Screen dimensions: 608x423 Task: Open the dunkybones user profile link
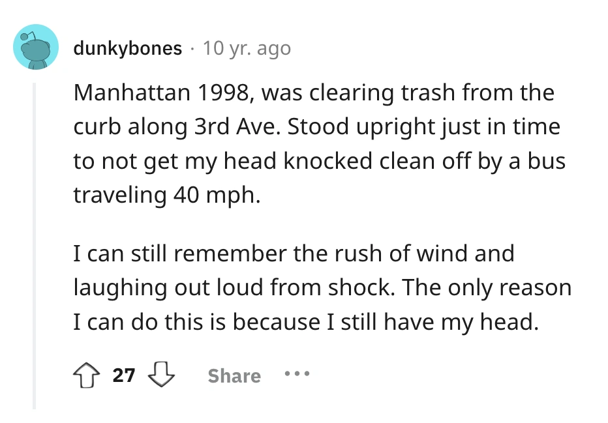click(x=127, y=48)
